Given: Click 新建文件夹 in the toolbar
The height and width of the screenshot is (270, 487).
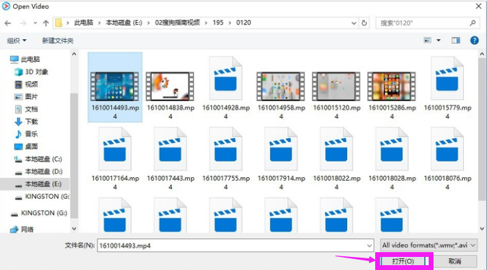Looking at the screenshot, I should 58,41.
